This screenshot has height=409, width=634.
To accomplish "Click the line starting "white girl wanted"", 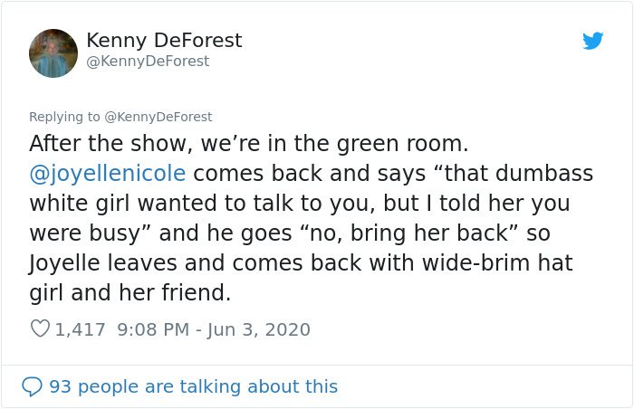I will click(x=300, y=204).
